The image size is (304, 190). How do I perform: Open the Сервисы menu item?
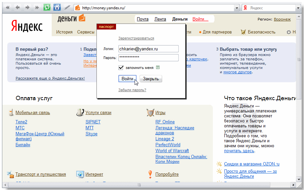pos(86,32)
